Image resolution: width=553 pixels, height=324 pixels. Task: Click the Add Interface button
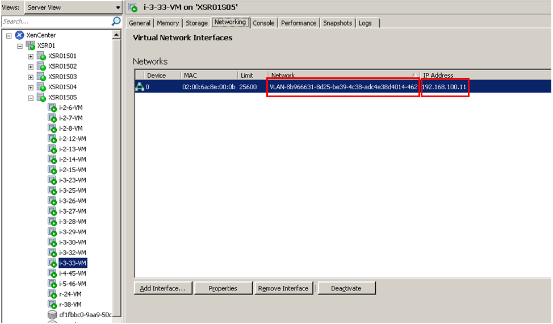coord(163,288)
